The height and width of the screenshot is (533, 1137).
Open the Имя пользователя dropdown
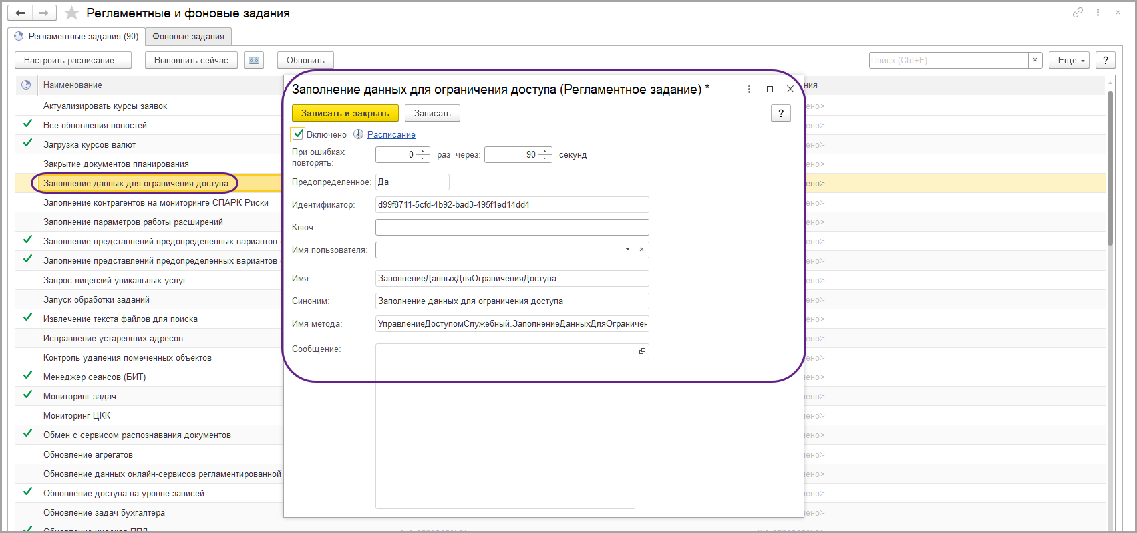click(x=627, y=250)
